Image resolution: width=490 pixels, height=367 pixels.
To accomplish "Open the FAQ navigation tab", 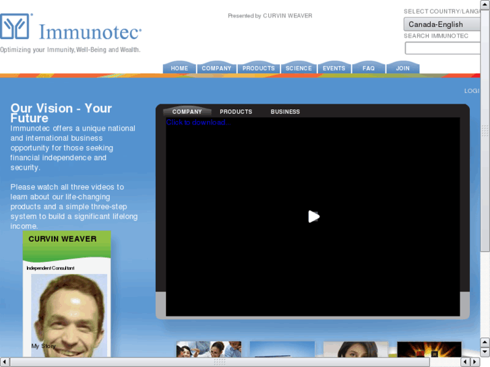I will [369, 68].
